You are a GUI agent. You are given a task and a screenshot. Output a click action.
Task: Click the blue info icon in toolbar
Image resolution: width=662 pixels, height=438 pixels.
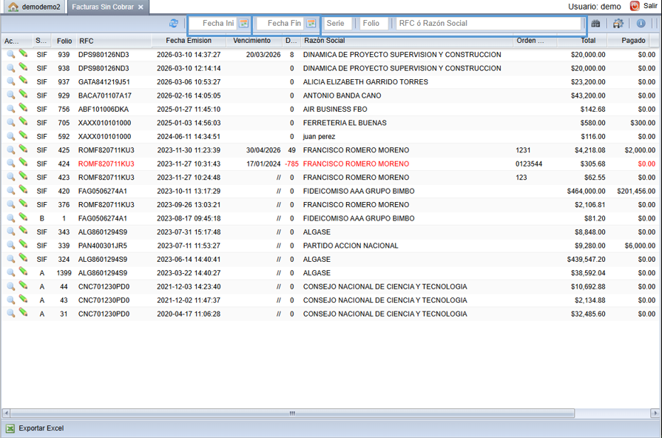[x=641, y=24]
